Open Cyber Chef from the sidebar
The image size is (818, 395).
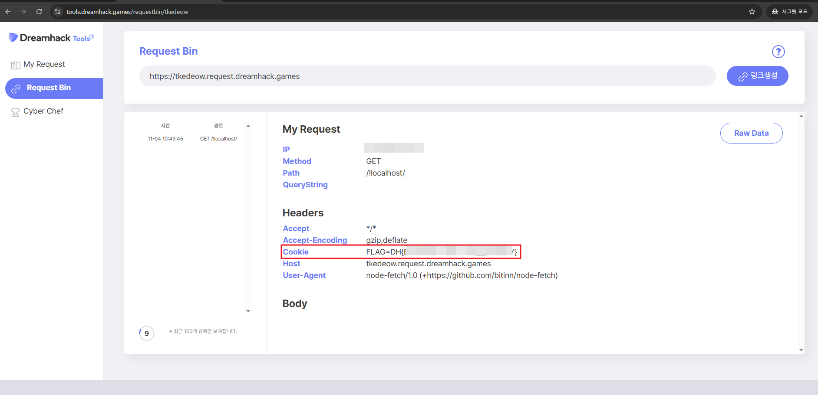pyautogui.click(x=43, y=111)
